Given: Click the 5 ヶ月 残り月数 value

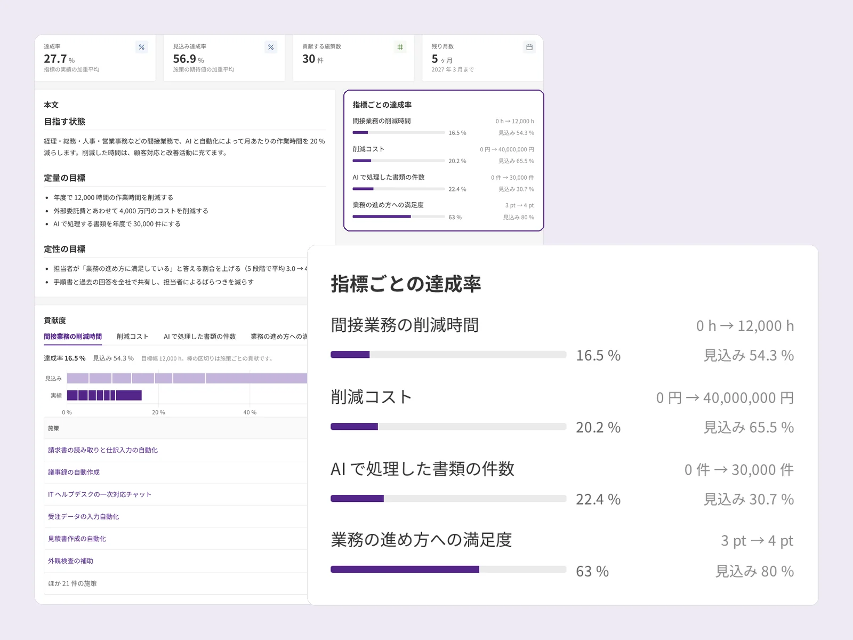Looking at the screenshot, I should (442, 59).
